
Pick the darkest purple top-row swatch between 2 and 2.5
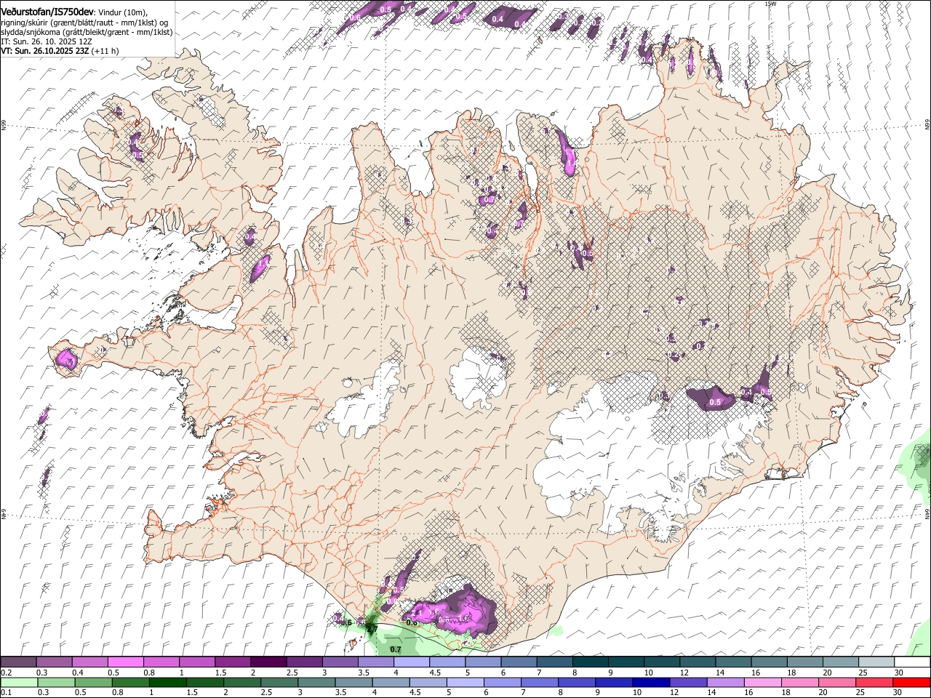pos(268,662)
